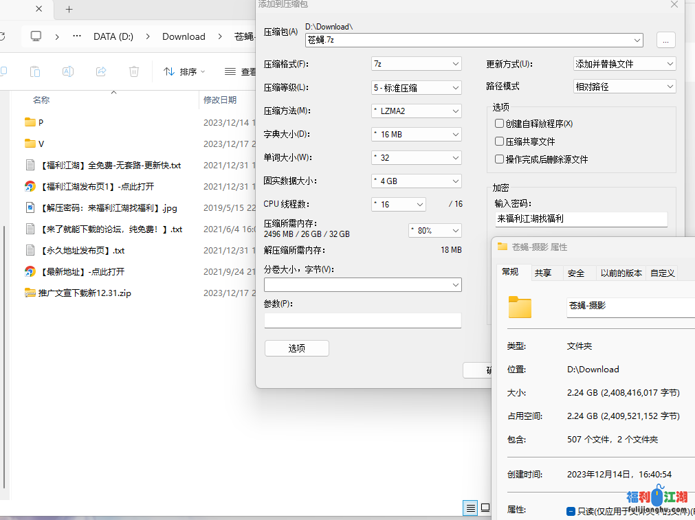Open the 更新方式 dropdown

pyautogui.click(x=624, y=63)
